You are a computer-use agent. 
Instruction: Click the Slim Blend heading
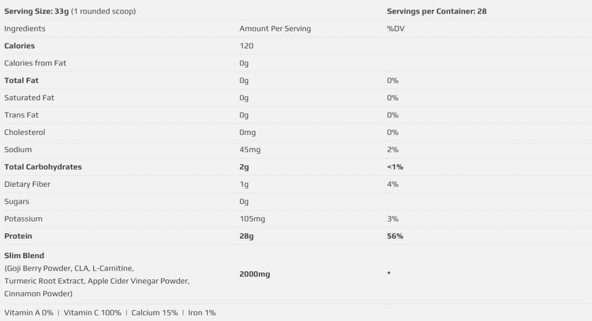pyautogui.click(x=24, y=256)
